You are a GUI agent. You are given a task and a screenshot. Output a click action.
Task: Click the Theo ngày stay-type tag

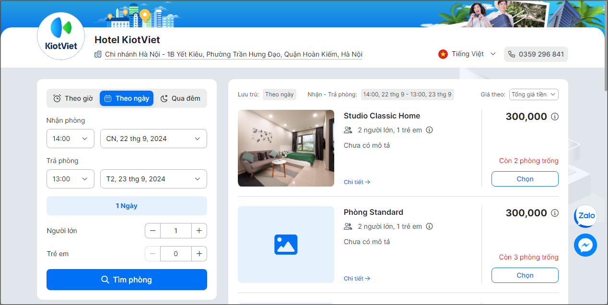(x=280, y=94)
